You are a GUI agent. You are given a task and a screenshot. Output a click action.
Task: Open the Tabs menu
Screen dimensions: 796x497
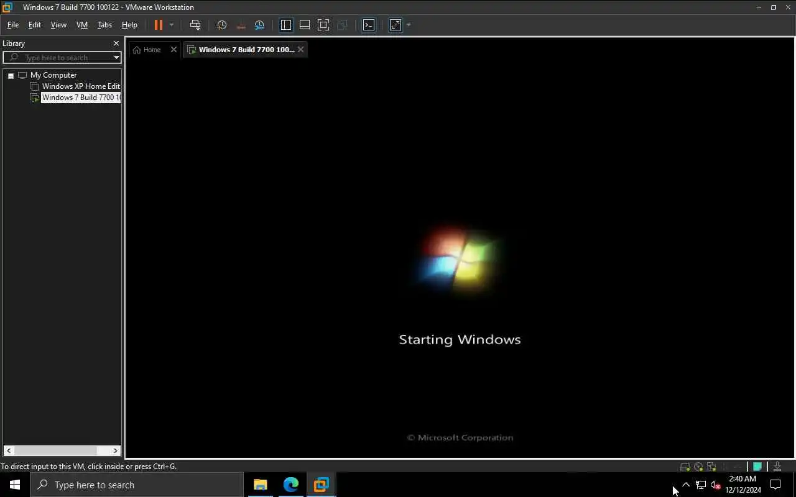click(104, 25)
